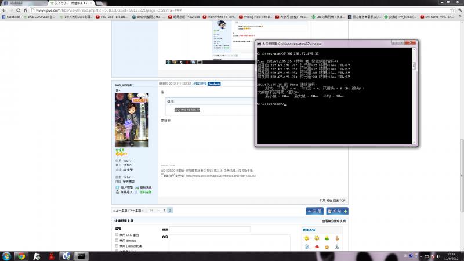Open YouTube - Broadc... bookmark
The image size is (464, 261).
[112, 17]
